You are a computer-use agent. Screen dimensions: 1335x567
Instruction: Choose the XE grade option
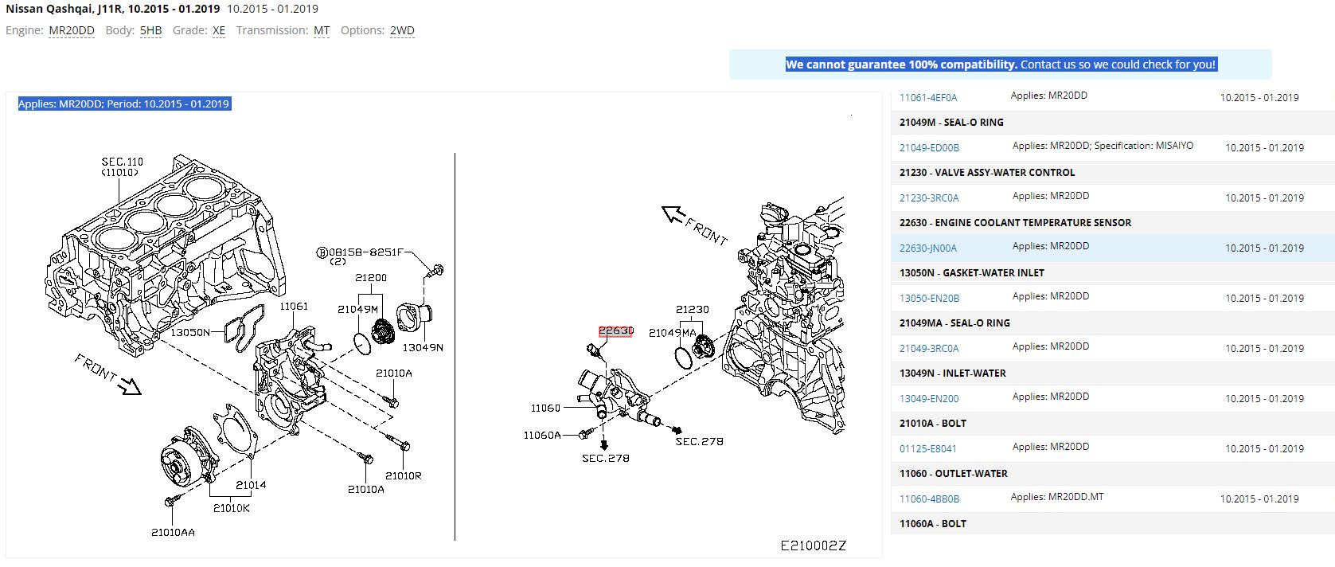(219, 30)
